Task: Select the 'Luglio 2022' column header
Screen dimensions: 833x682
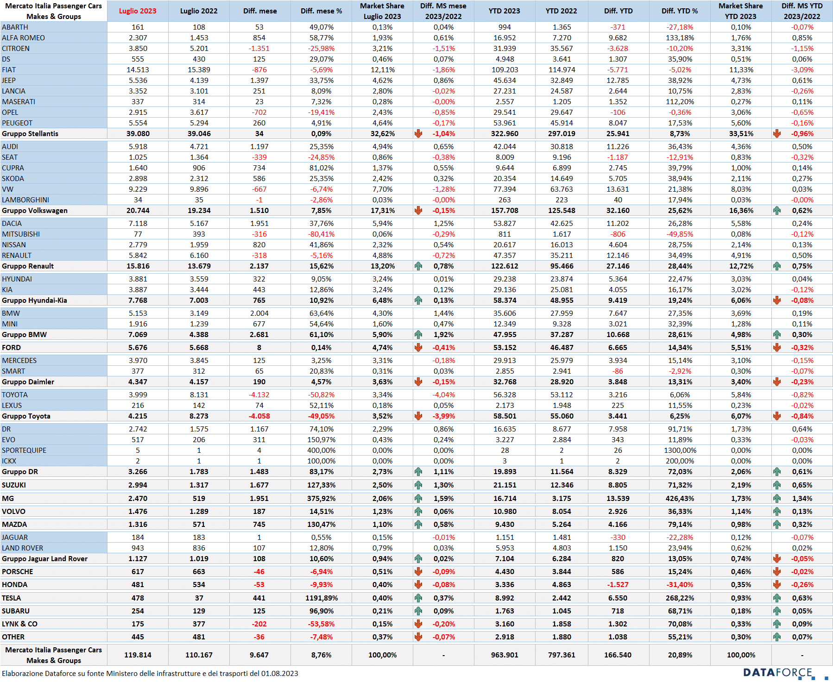Action: (199, 11)
